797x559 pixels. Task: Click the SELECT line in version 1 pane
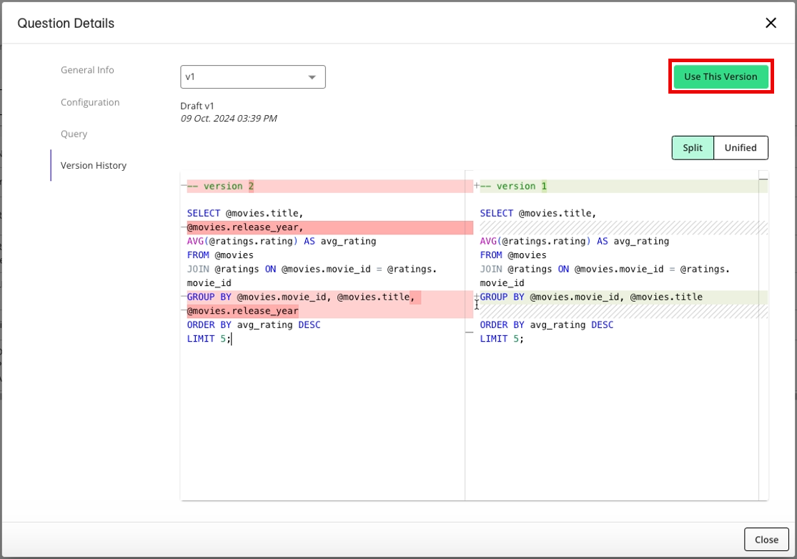coord(538,213)
